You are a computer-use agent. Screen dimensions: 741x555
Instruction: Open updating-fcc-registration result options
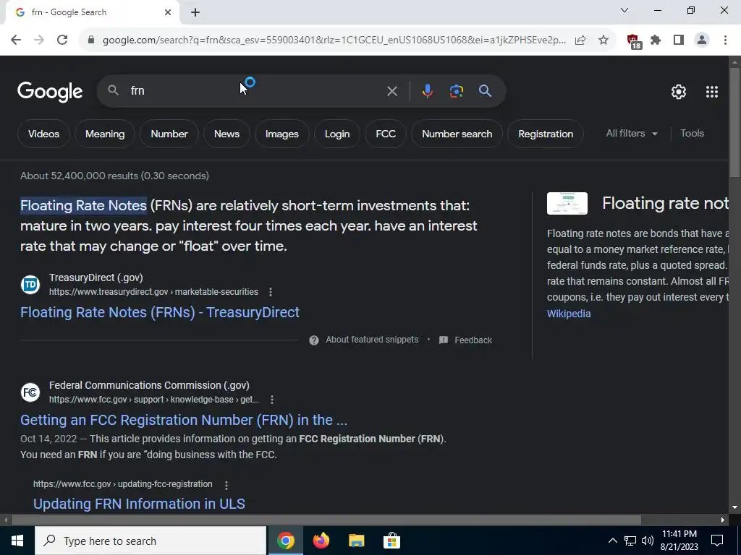click(226, 485)
